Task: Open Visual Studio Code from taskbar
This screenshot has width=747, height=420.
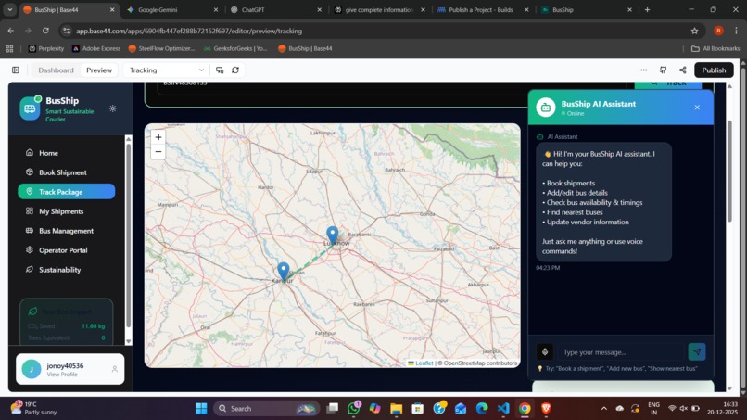Action: (x=503, y=409)
